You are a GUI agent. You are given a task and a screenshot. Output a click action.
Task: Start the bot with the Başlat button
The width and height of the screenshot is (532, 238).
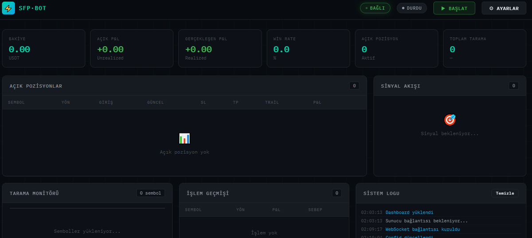(454, 8)
